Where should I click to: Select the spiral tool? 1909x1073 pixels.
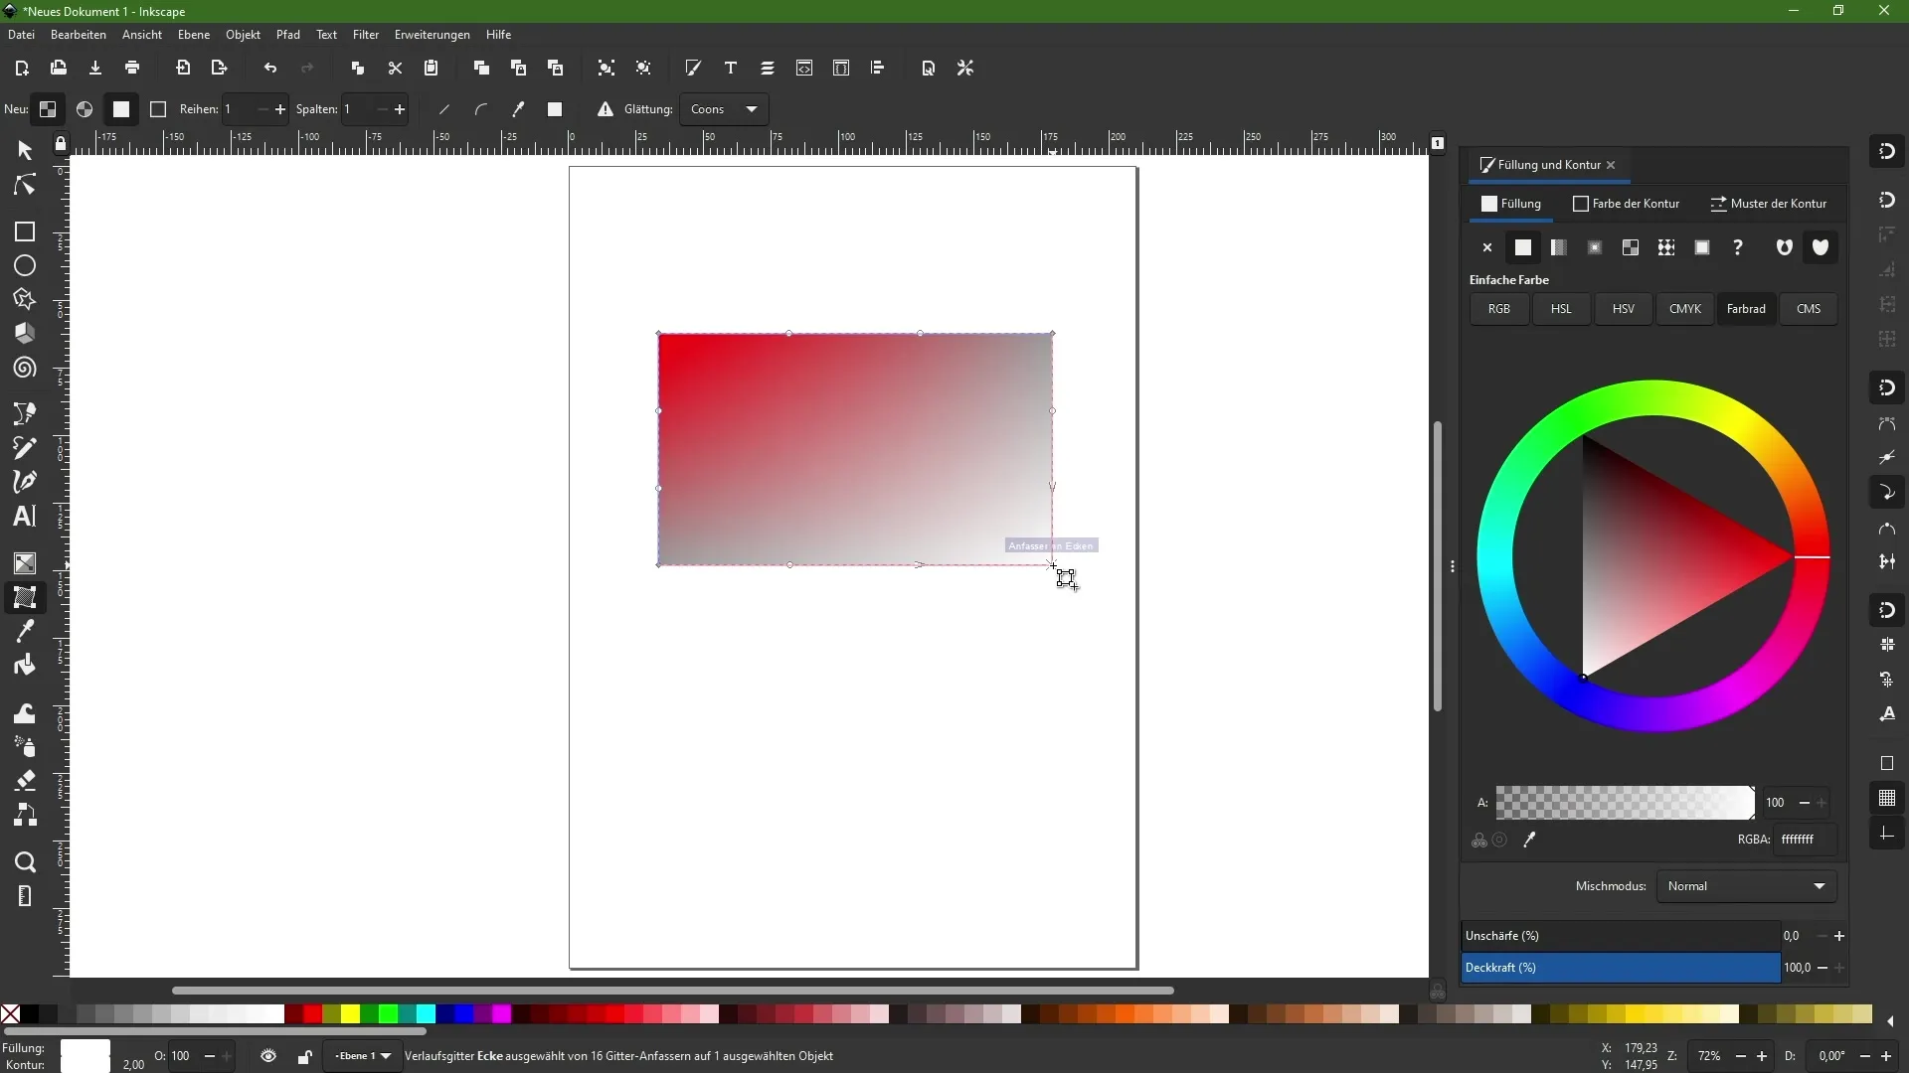[25, 368]
